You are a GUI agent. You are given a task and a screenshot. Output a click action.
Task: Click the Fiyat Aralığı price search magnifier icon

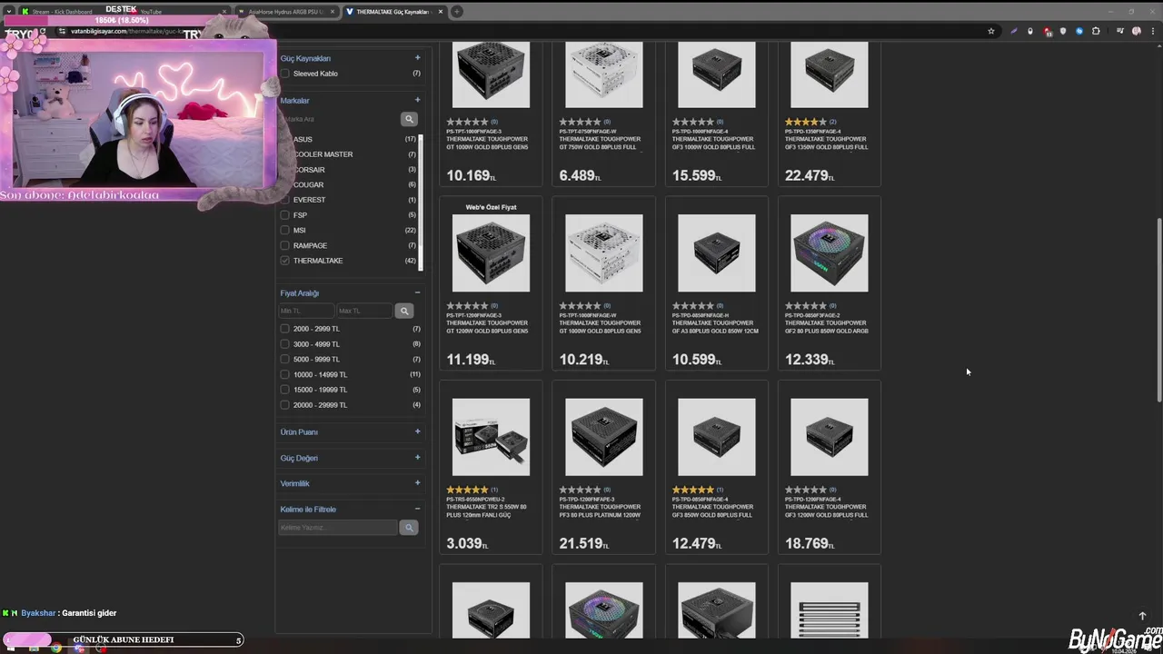point(404,311)
